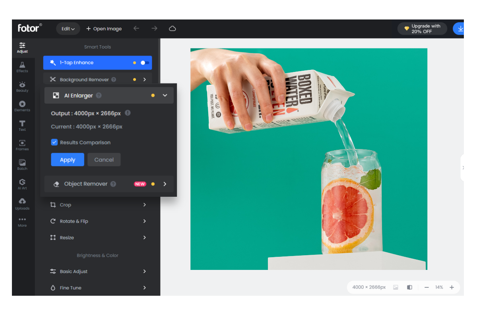Expand the Object Remover row arrow
477x318 pixels.
pos(165,184)
